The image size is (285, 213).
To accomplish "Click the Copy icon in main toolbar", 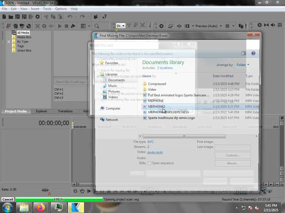I will pyautogui.click(x=53, y=17).
